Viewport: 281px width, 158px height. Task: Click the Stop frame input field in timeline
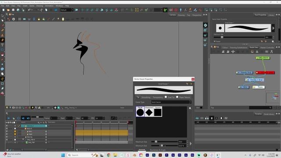click(84, 118)
